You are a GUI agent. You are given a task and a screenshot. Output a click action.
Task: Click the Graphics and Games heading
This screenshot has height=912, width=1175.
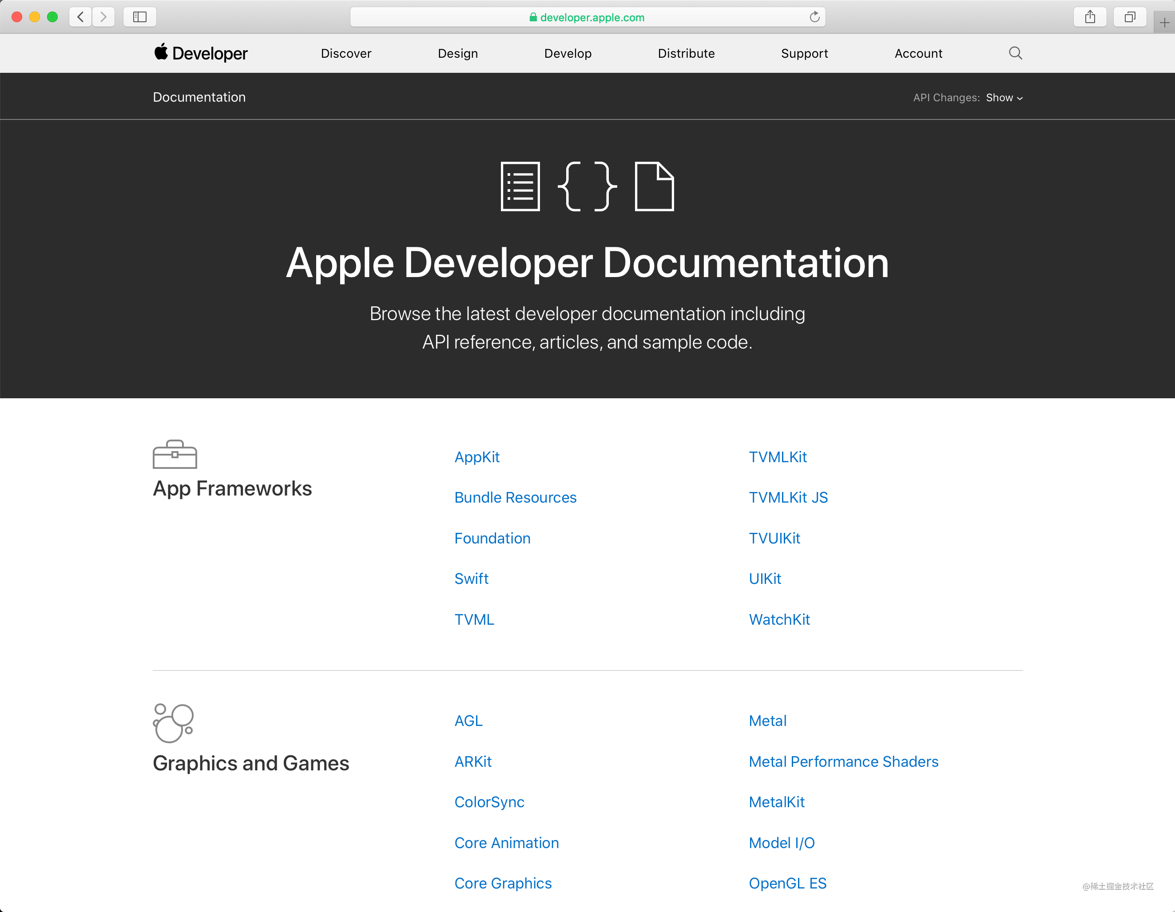251,763
